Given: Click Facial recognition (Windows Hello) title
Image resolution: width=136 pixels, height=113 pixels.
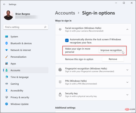Looking at the screenshot, I should [x=83, y=28].
